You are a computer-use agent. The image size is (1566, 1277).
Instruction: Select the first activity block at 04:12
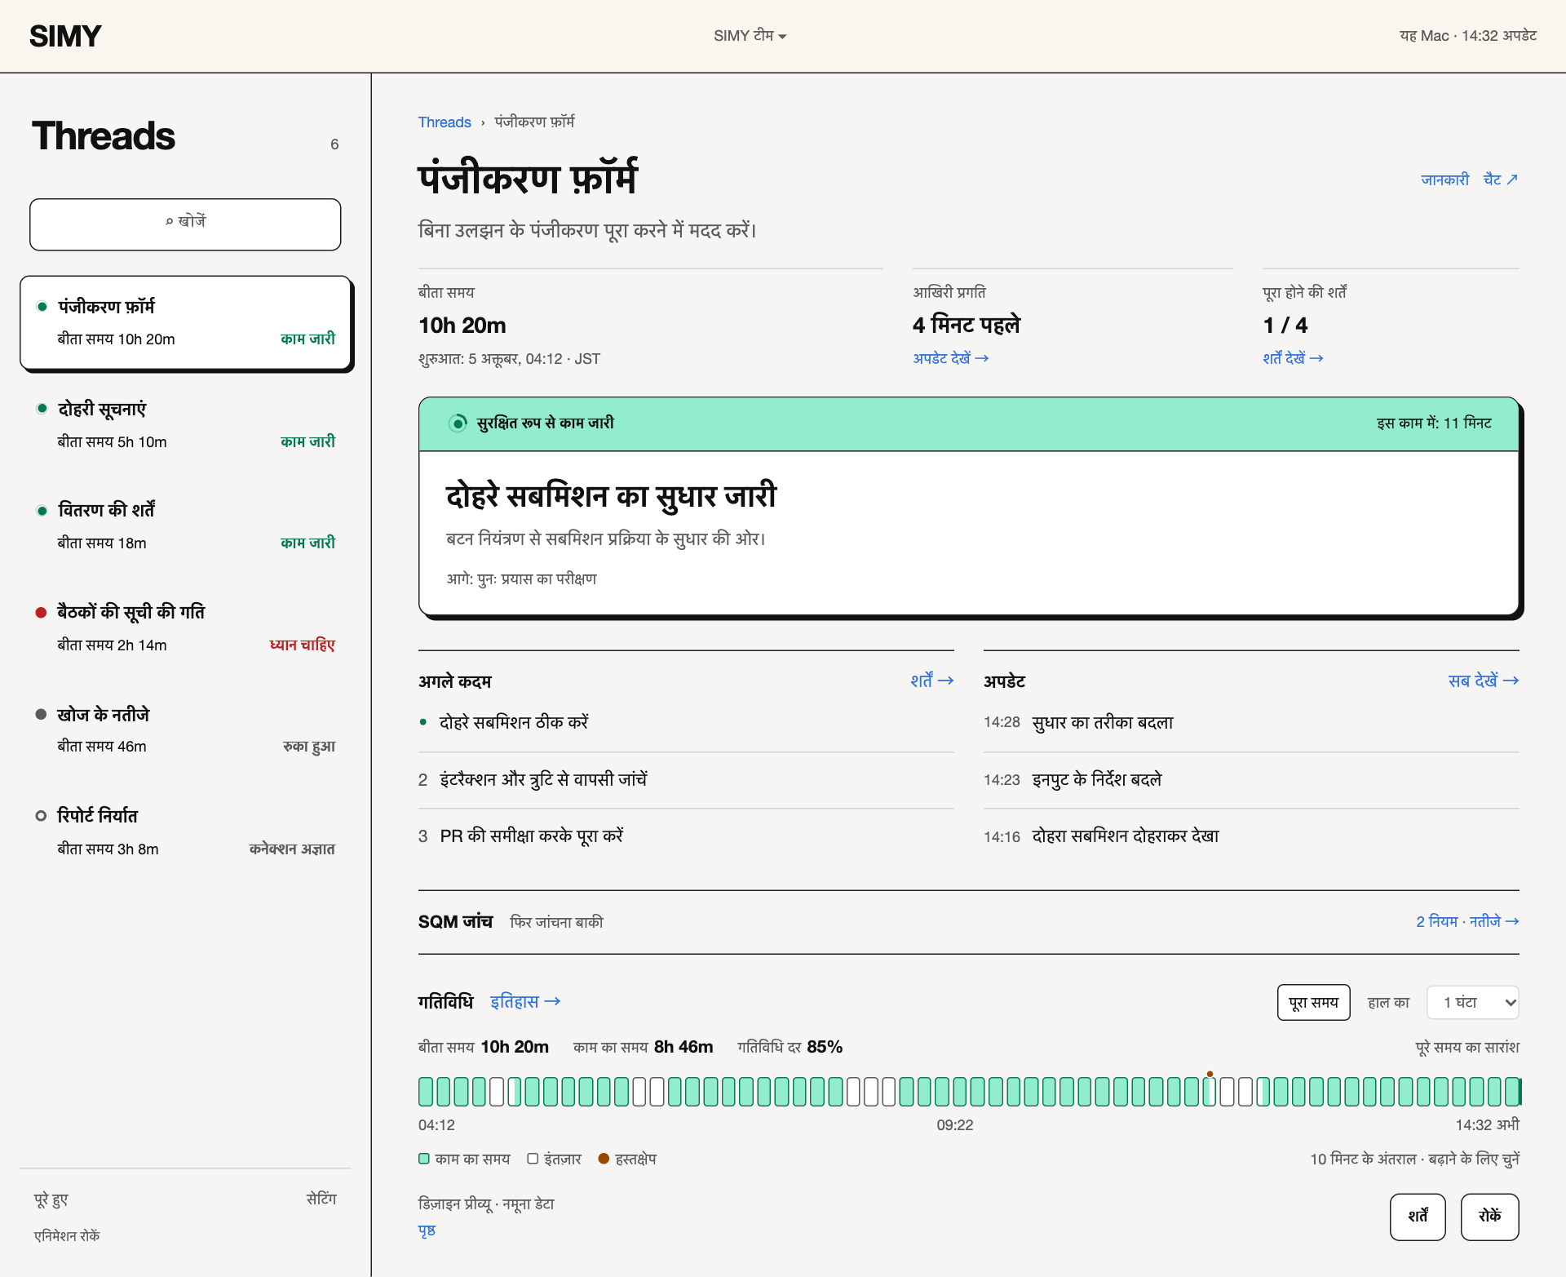[425, 1092]
